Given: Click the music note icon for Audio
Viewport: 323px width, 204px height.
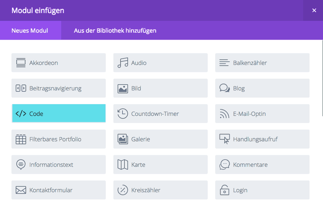Looking at the screenshot, I should click(123, 63).
